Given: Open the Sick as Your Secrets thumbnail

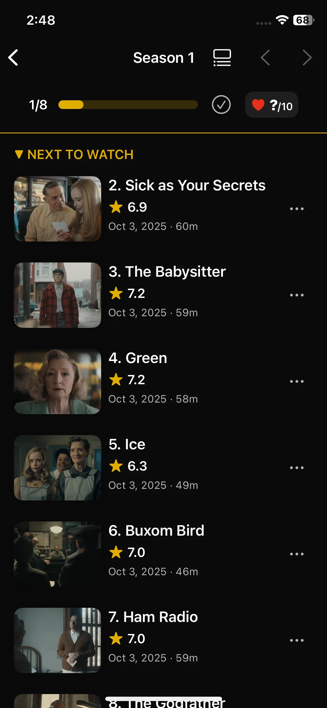Looking at the screenshot, I should pos(58,209).
